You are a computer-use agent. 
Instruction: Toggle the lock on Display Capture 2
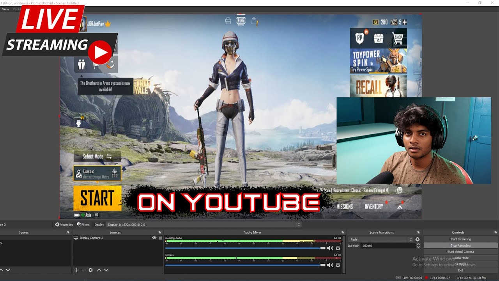click(160, 238)
